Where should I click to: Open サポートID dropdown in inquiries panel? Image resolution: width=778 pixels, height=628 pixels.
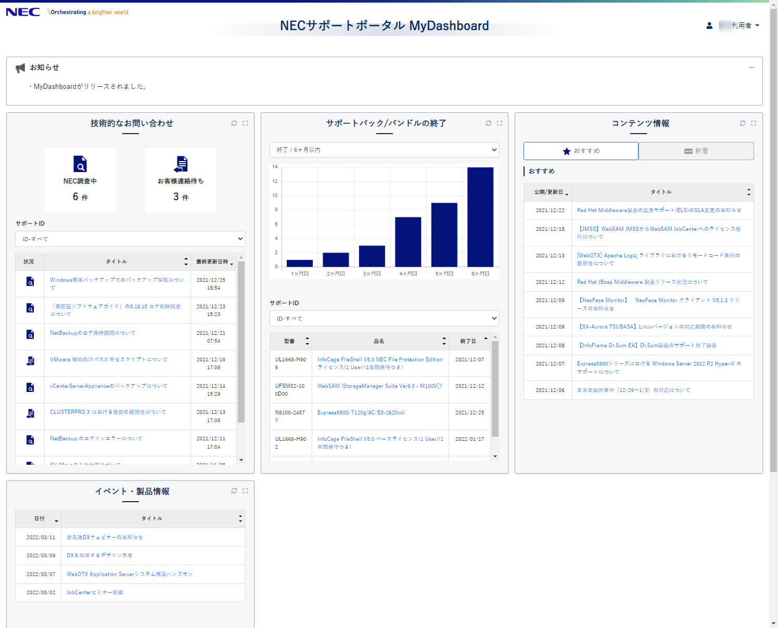coord(130,239)
